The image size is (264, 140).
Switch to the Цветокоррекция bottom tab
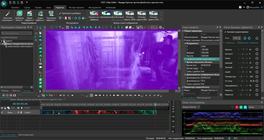click(26, 135)
